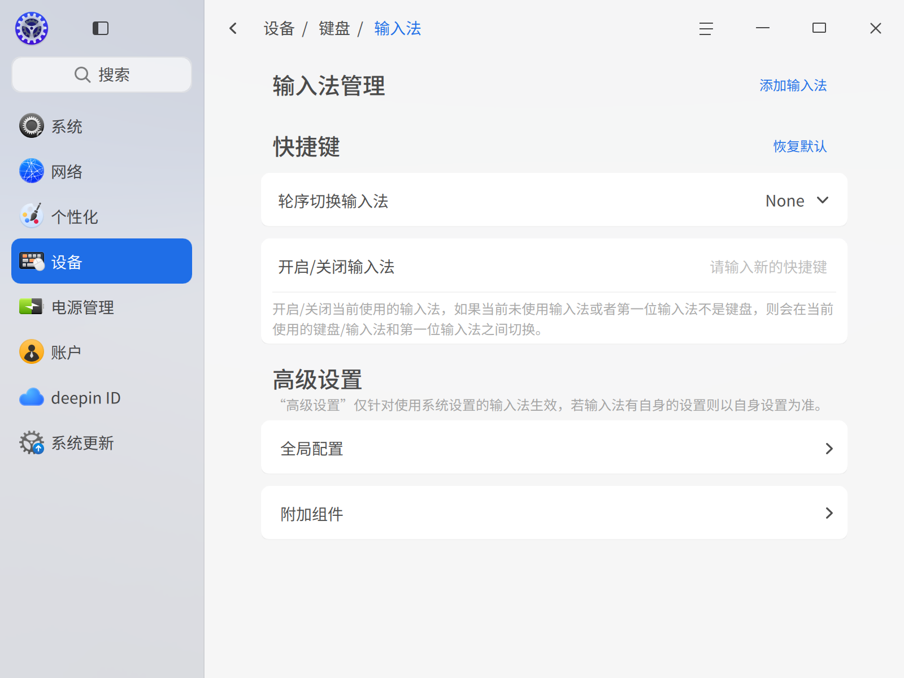Expand the 附加组件 chevron

click(829, 513)
